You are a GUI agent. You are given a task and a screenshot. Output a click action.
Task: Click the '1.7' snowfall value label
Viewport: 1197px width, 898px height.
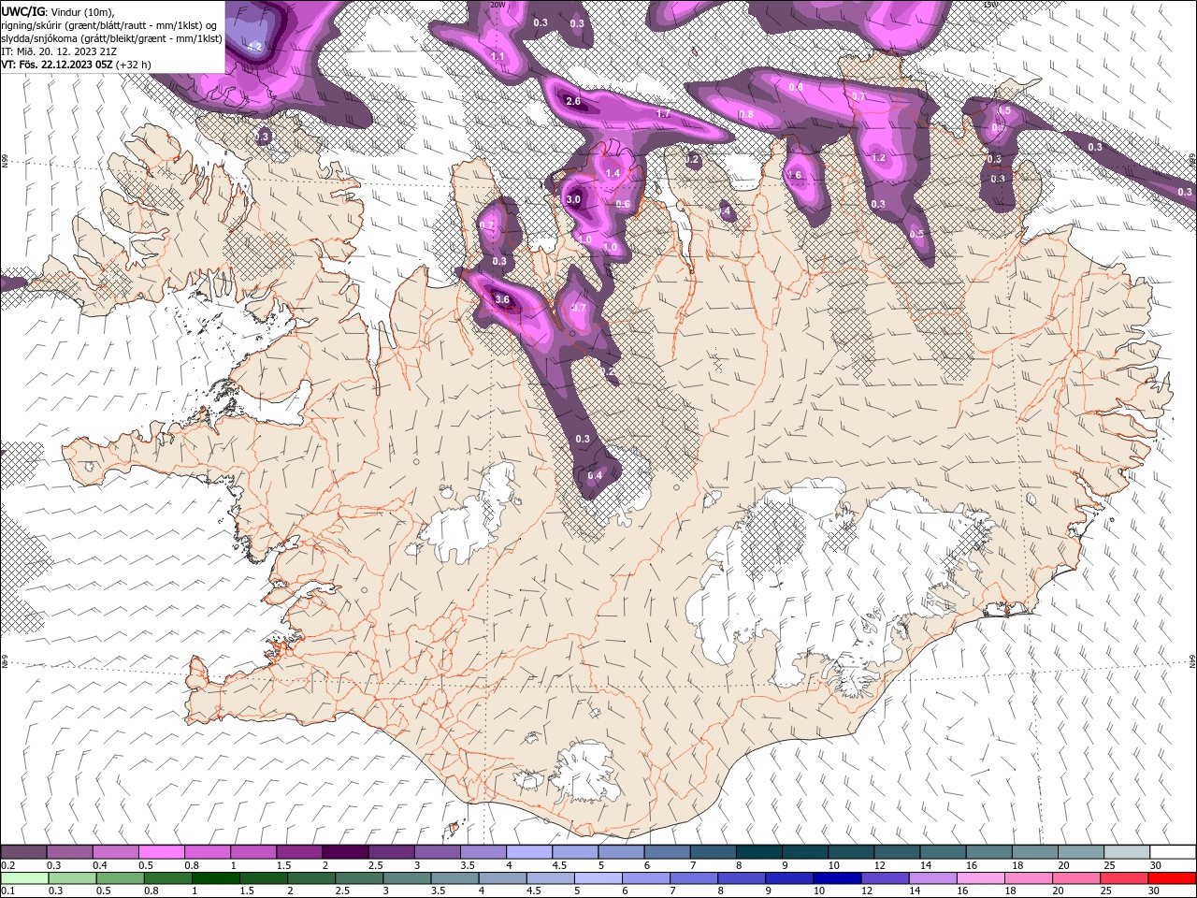pyautogui.click(x=663, y=113)
